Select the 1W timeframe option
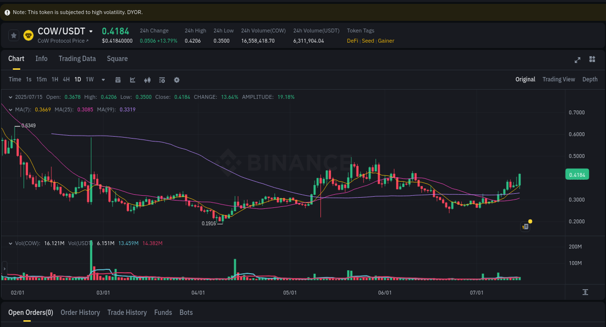The height and width of the screenshot is (327, 606). (x=89, y=79)
